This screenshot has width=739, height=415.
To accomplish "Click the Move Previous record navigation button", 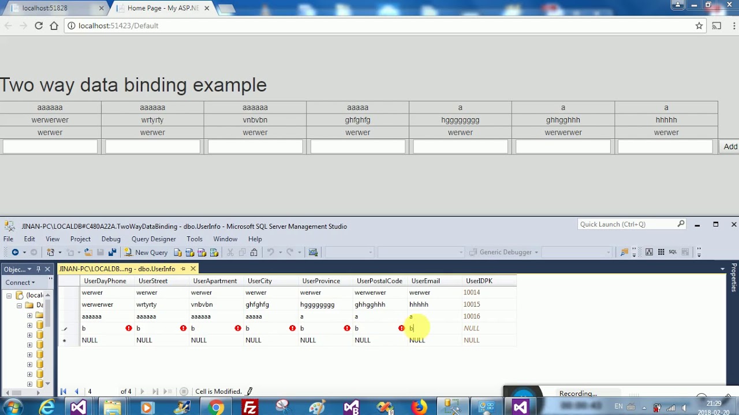I will [77, 391].
